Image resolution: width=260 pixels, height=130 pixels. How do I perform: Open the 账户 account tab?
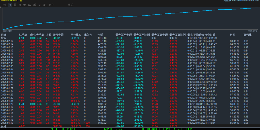pyautogui.click(x=51, y=5)
